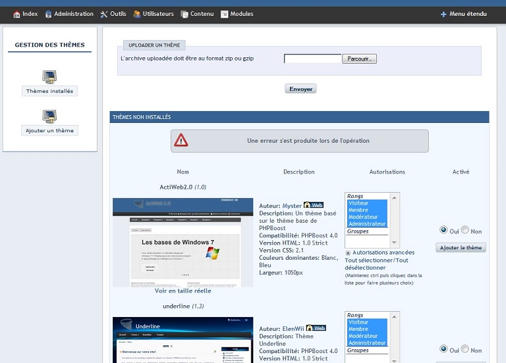Image resolution: width=506 pixels, height=363 pixels.
Task: Click the Outils tools icon
Action: tap(104, 14)
